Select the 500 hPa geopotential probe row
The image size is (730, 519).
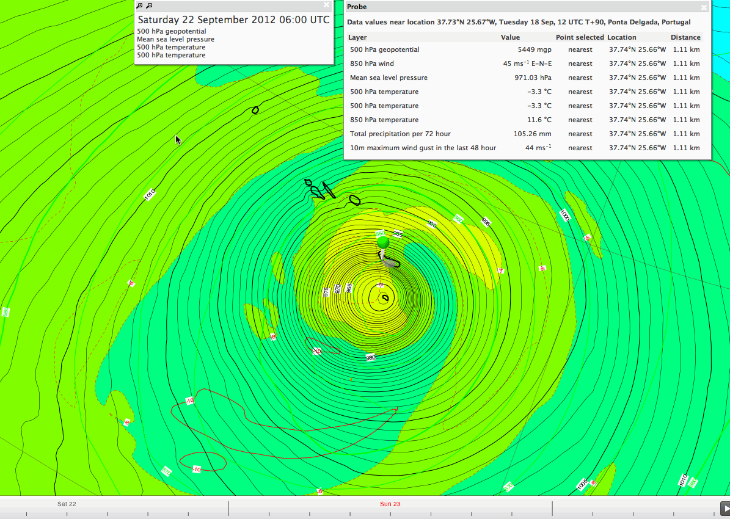click(x=384, y=49)
